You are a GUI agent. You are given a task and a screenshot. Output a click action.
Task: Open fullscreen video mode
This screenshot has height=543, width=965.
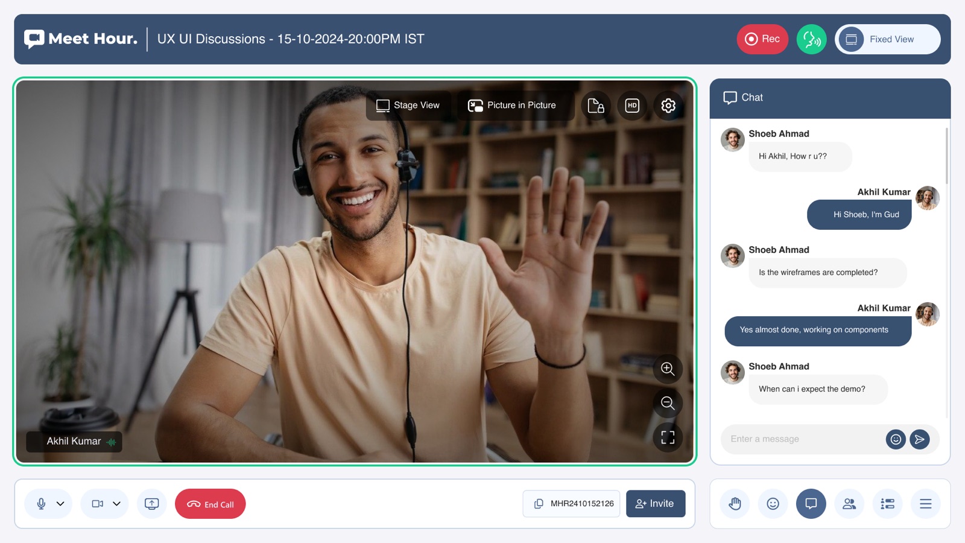(x=668, y=437)
